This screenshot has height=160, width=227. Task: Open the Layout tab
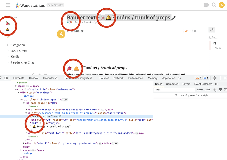pyautogui.click(x=186, y=84)
